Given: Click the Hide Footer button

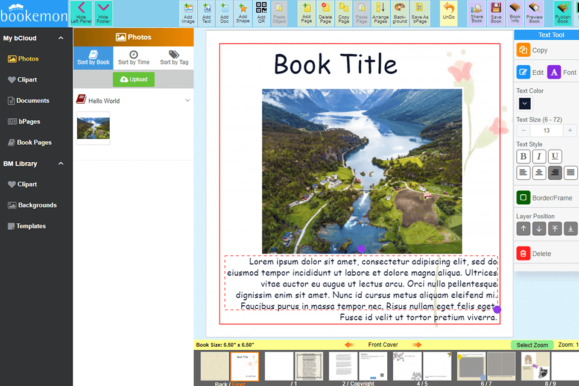Looking at the screenshot, I should click(x=103, y=13).
